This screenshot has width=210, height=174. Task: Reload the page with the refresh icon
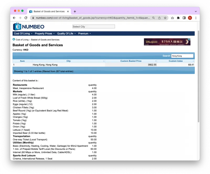tap(26, 18)
